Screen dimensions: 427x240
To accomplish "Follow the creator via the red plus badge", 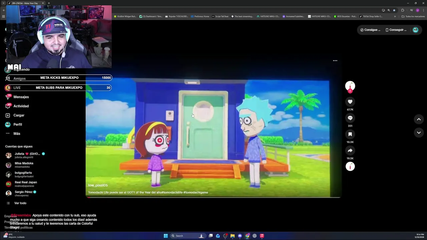I will click(x=350, y=91).
